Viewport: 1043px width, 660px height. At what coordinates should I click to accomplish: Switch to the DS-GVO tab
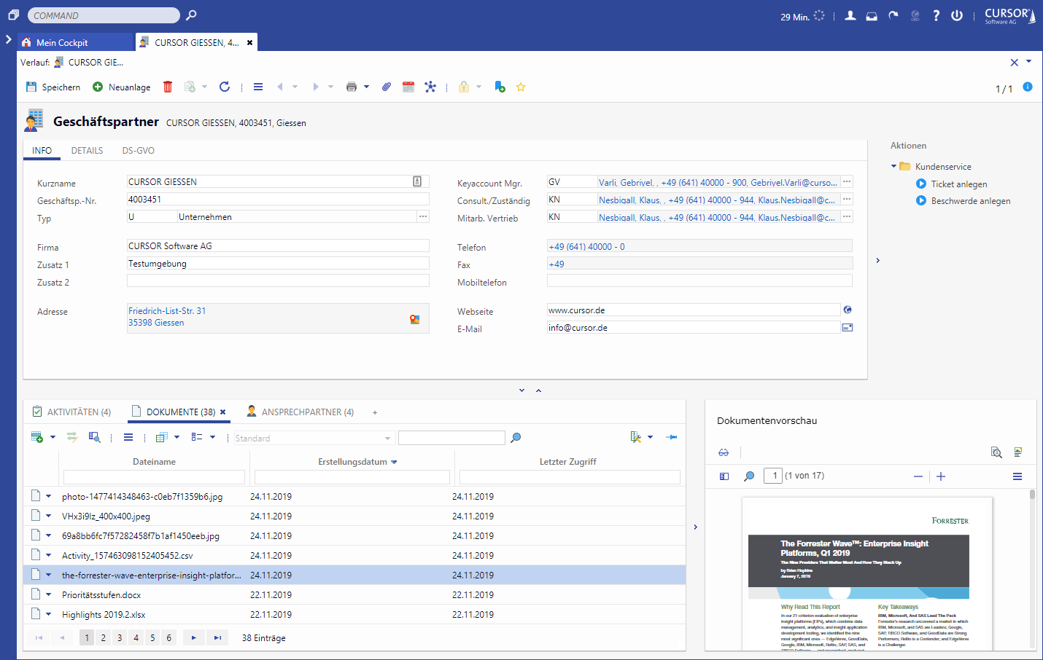point(138,151)
